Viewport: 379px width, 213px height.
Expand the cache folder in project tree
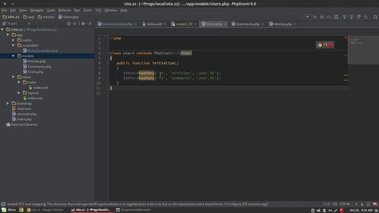pyautogui.click(x=13, y=40)
